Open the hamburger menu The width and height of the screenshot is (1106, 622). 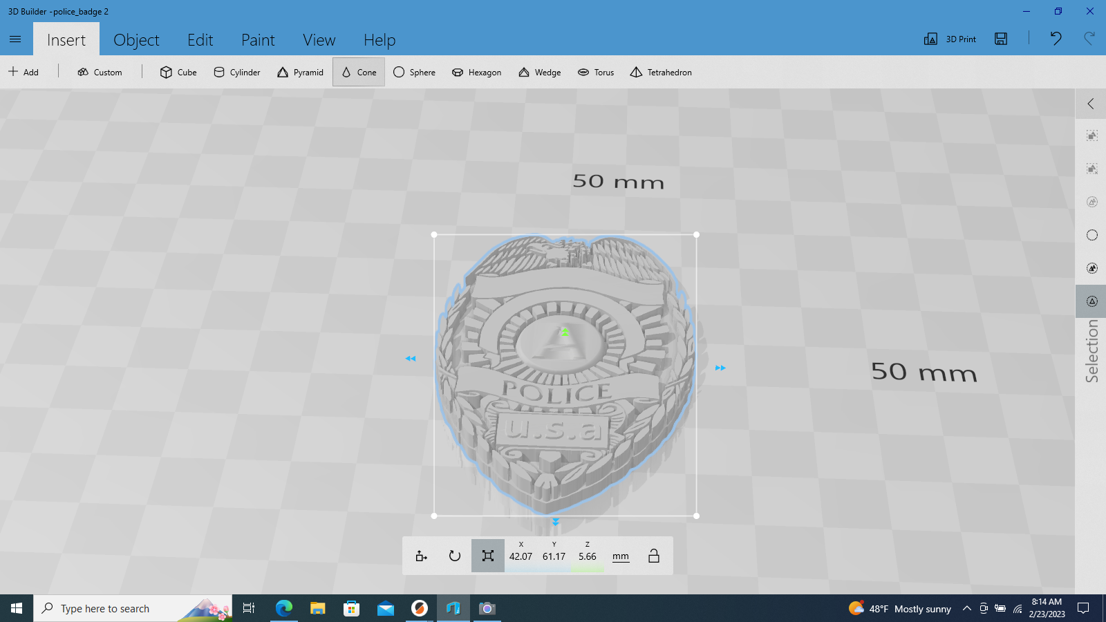(x=15, y=39)
